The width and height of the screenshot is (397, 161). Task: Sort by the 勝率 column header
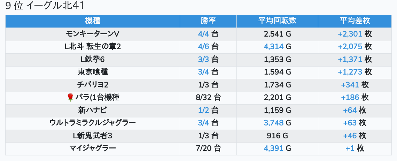(208, 21)
